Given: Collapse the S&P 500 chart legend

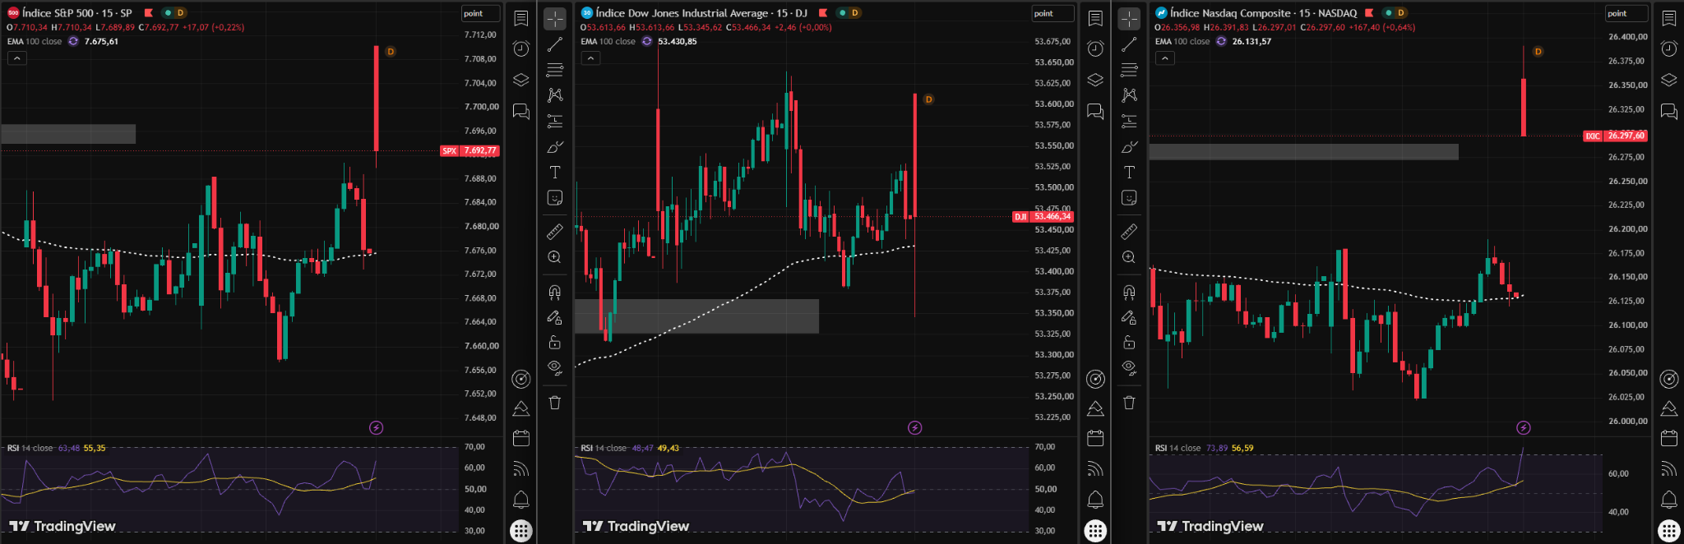Looking at the screenshot, I should pyautogui.click(x=16, y=58).
